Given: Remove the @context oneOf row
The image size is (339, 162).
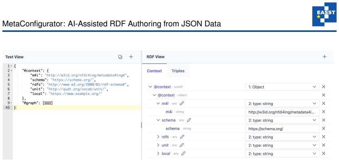Looking at the screenshot, I should (x=324, y=87).
